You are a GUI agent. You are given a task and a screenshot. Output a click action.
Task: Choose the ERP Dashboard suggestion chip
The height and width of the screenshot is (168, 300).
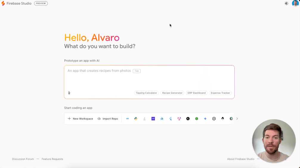[x=197, y=93]
